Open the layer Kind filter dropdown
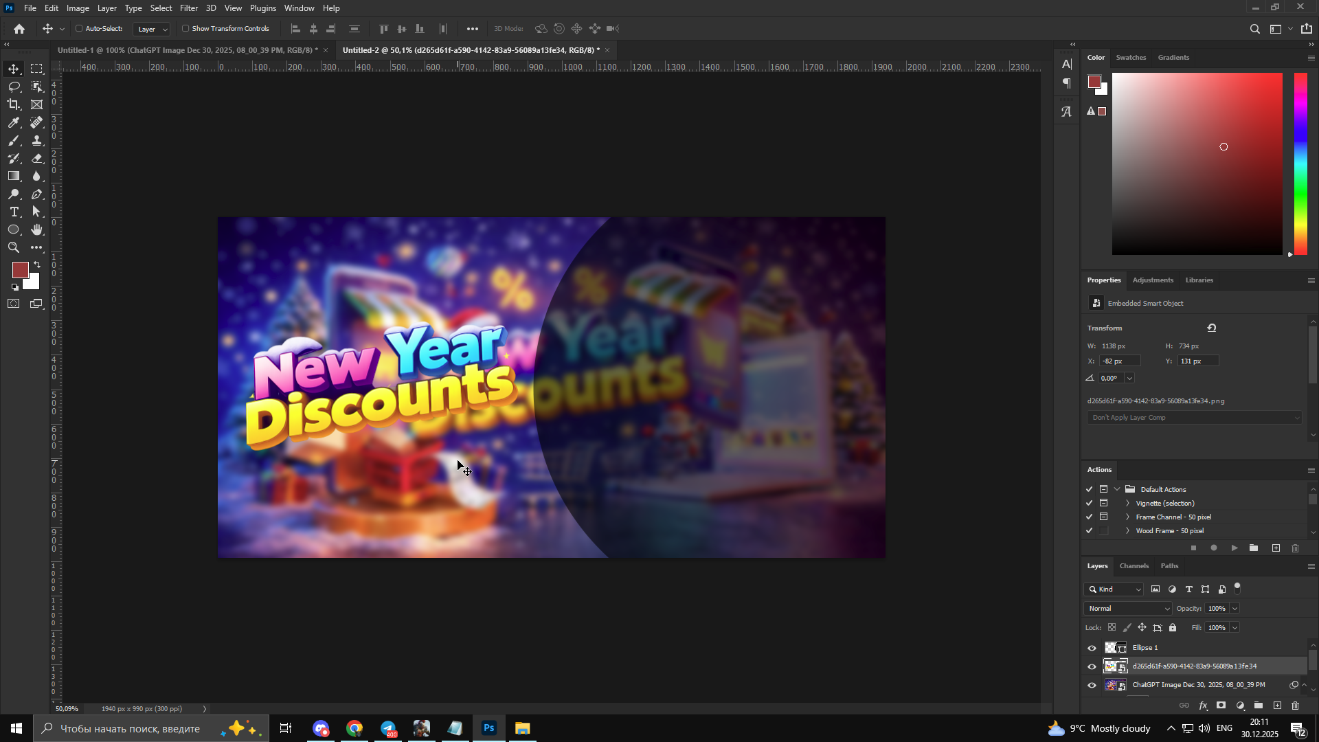The image size is (1319, 742). [x=1114, y=589]
